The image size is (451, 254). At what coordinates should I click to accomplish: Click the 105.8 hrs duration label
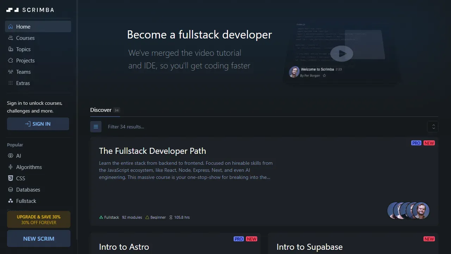[x=179, y=217]
